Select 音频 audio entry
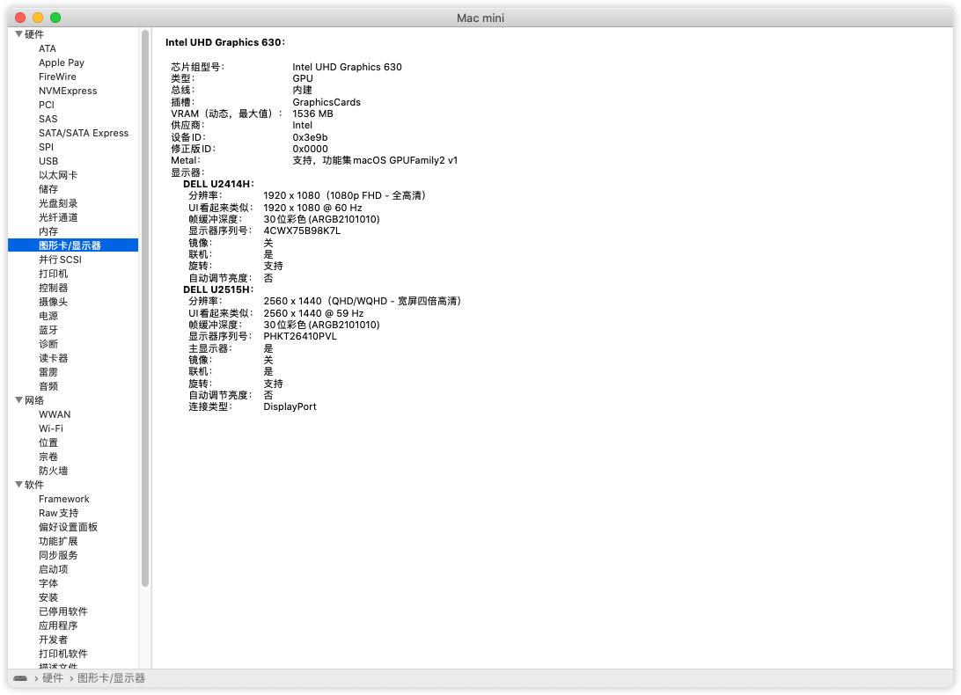This screenshot has width=961, height=695. pyautogui.click(x=48, y=387)
